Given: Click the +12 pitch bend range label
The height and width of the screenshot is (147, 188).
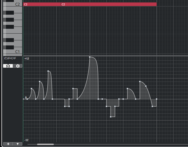Looking at the screenshot, I should pos(27,59).
